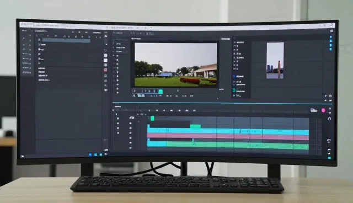The height and width of the screenshot is (203, 353).
Task: Open the tab label above the video preview
Action: click(x=136, y=39)
